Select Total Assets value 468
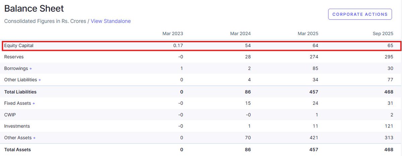The height and width of the screenshot is (156, 402). tap(389, 149)
